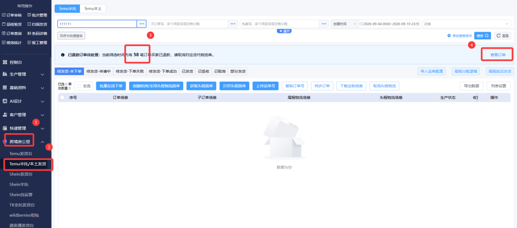Image resolution: width=517 pixels, height=228 pixels.
Task: Click 同步订单 button
Action: point(322,86)
